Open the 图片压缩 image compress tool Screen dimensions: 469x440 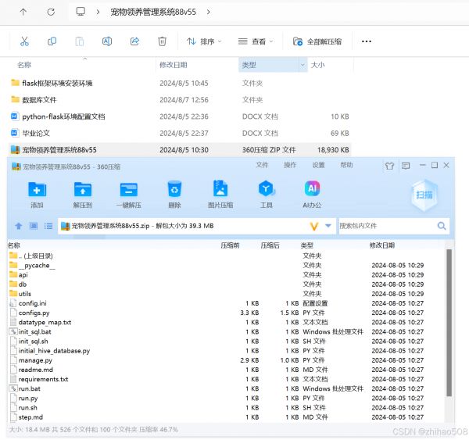[220, 190]
